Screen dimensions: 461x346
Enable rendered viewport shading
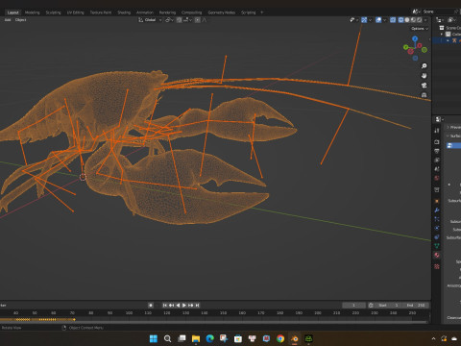pos(419,20)
